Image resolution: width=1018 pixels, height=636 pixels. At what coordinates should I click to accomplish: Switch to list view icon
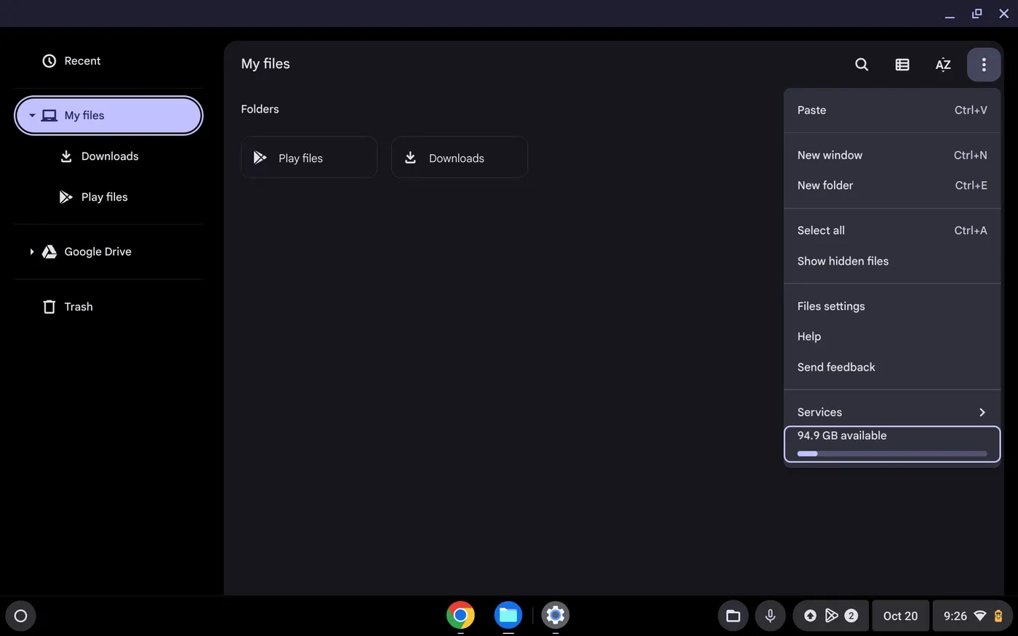(902, 65)
